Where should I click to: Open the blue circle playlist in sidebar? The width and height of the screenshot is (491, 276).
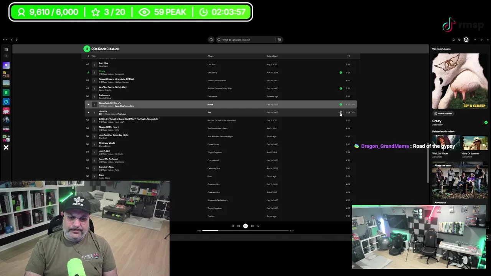coord(6,102)
